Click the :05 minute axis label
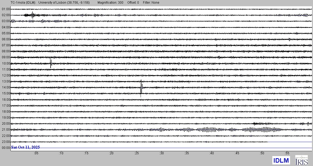Screen dimensions: 313x166 pos(36,154)
